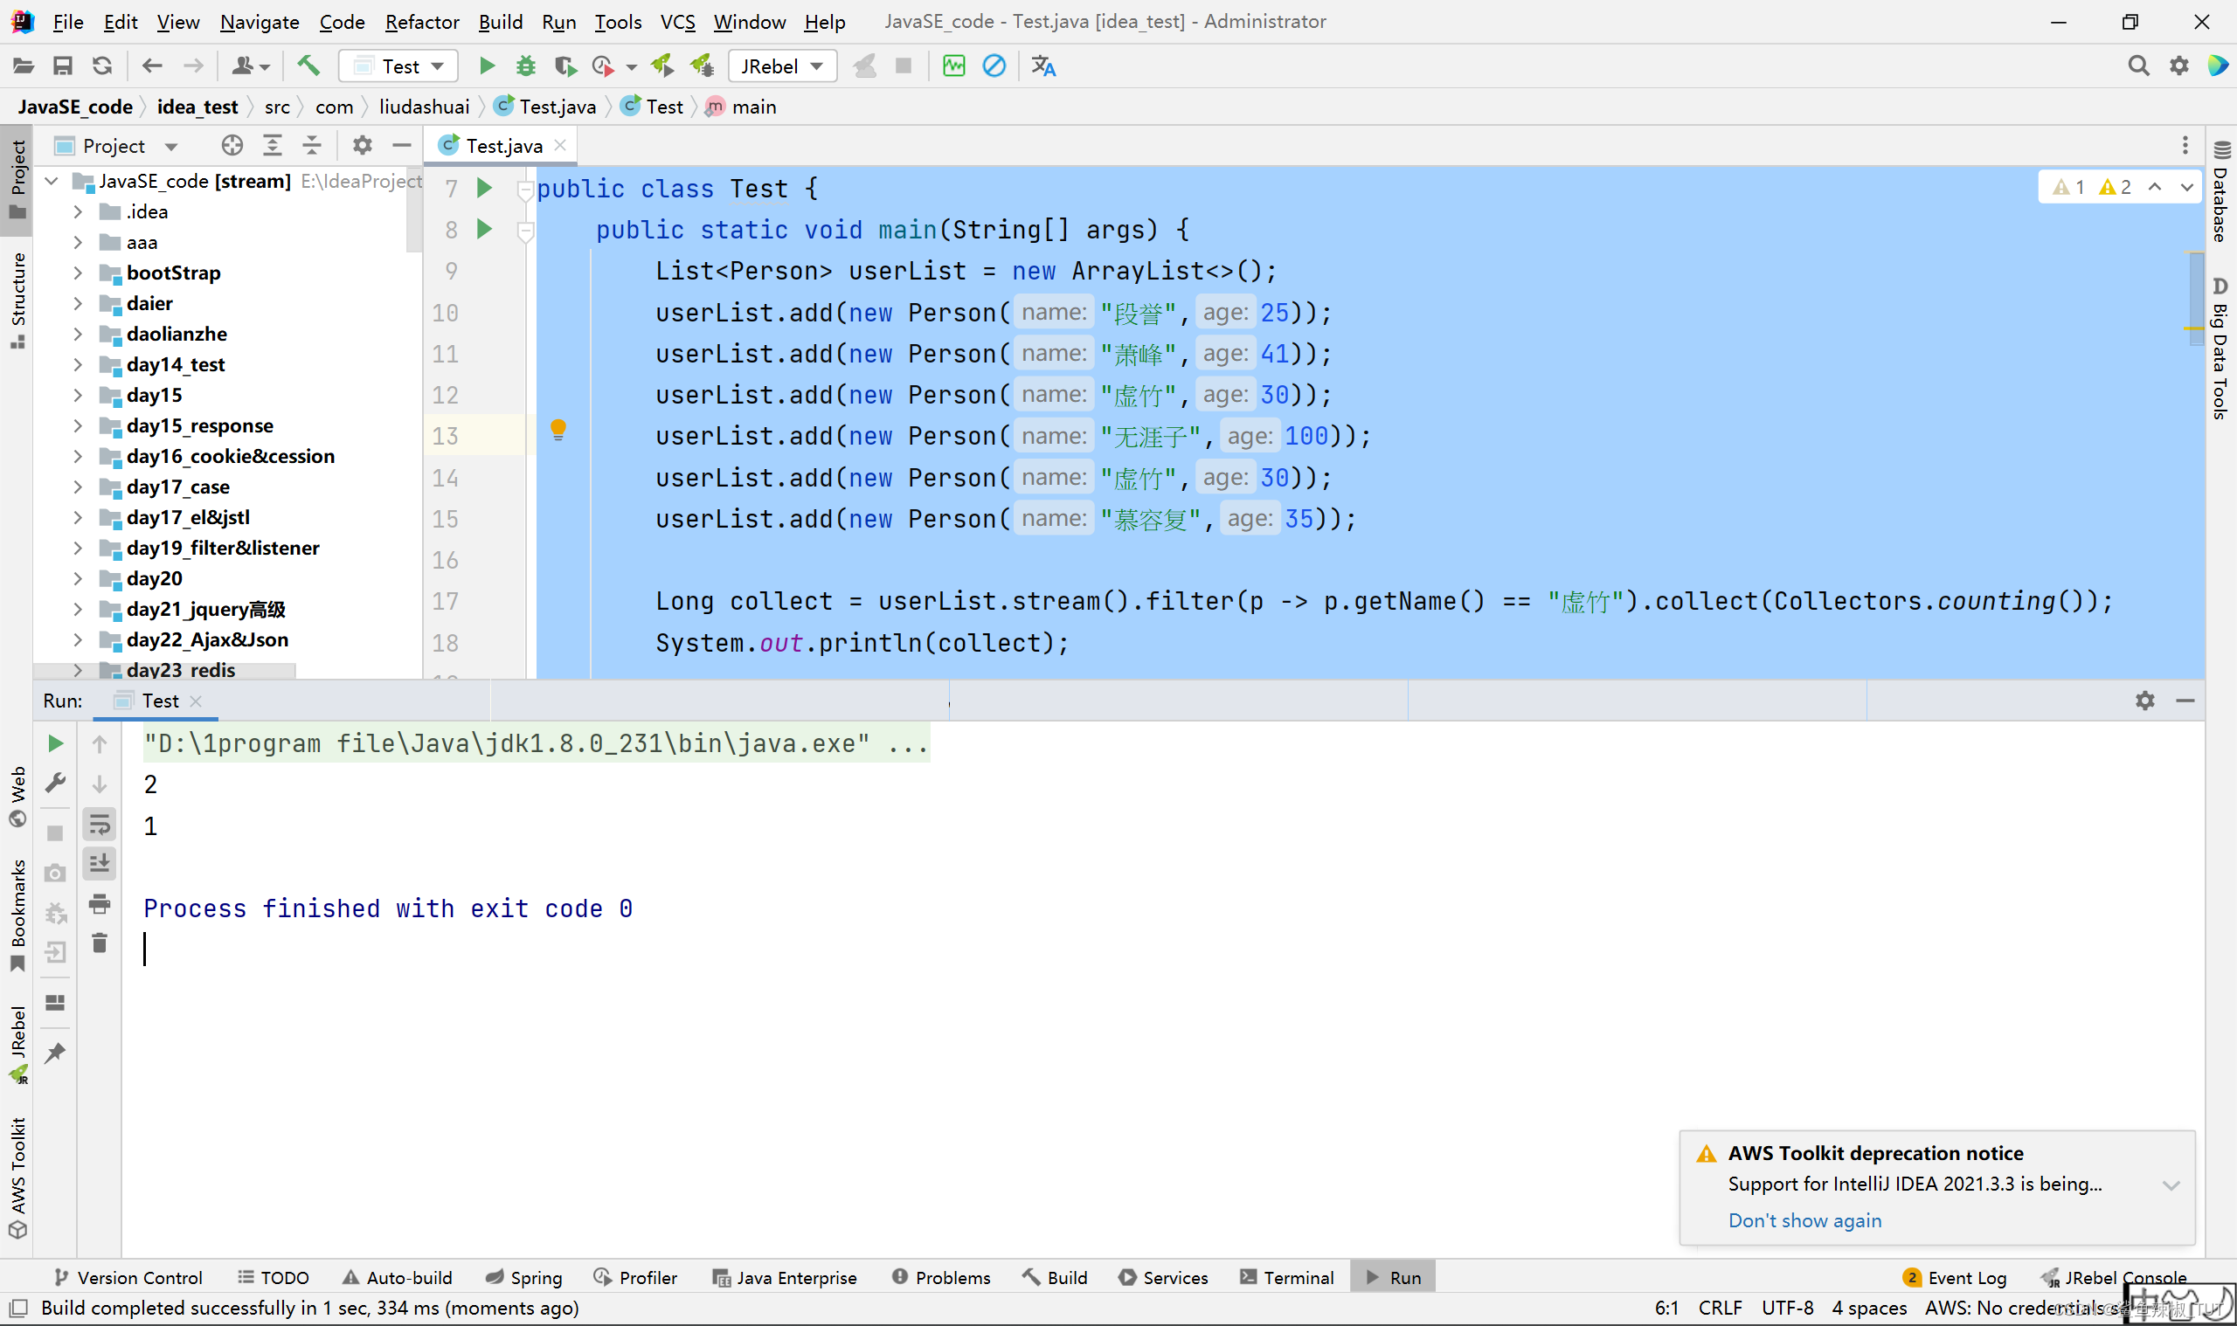Open the Test run configuration dropdown

click(398, 66)
